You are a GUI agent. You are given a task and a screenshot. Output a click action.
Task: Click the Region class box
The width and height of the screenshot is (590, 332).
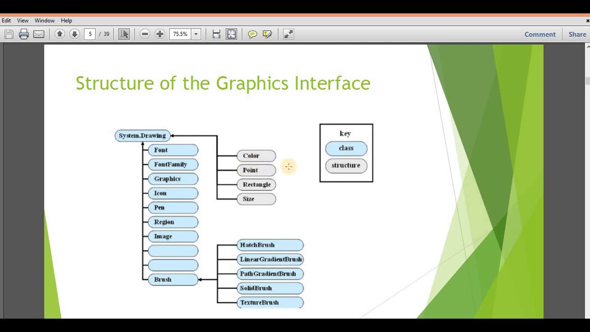click(x=173, y=222)
